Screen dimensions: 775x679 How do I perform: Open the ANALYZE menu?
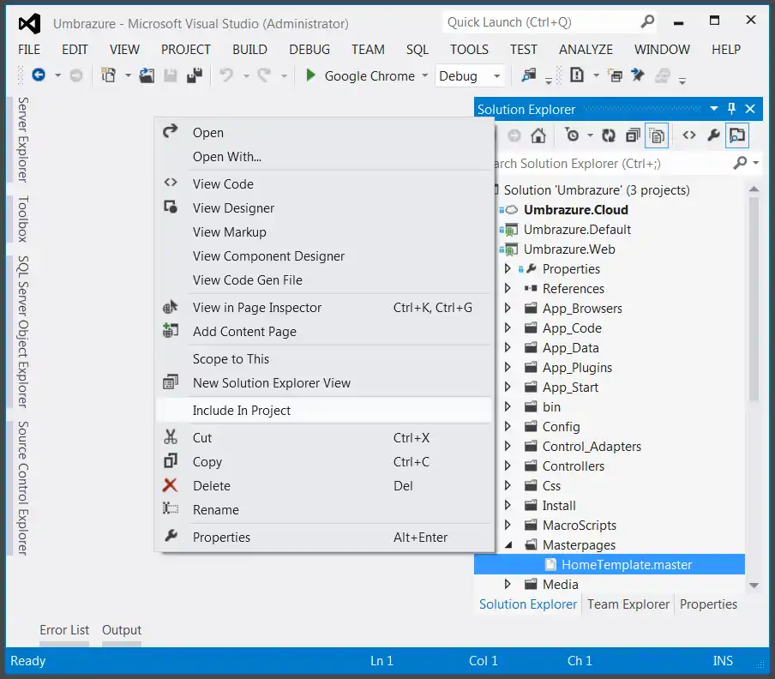click(x=586, y=50)
